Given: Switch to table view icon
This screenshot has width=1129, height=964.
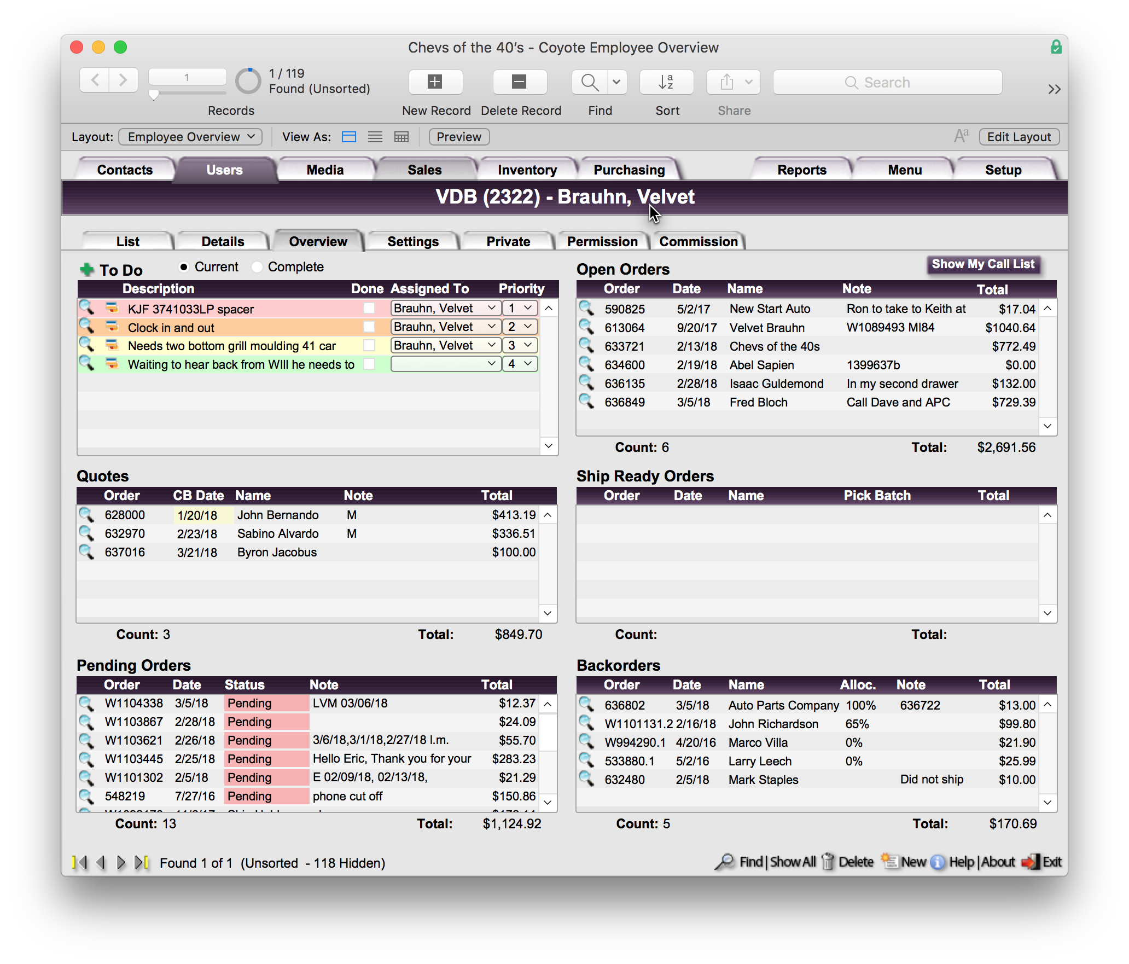Looking at the screenshot, I should tap(401, 137).
